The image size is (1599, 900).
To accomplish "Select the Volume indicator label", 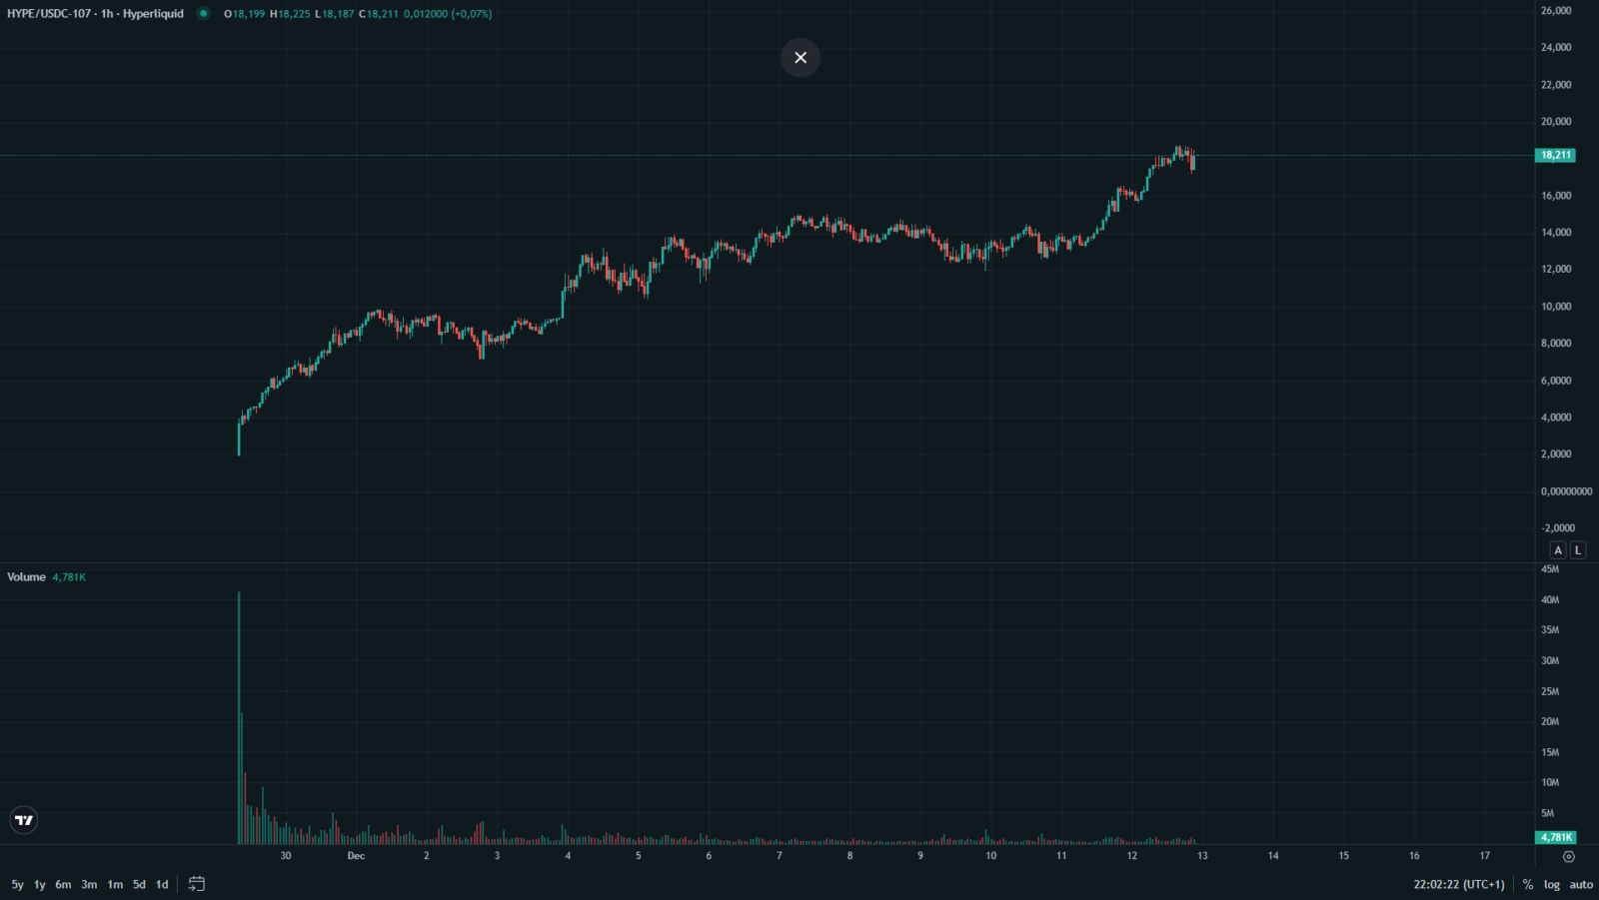I will [x=26, y=577].
